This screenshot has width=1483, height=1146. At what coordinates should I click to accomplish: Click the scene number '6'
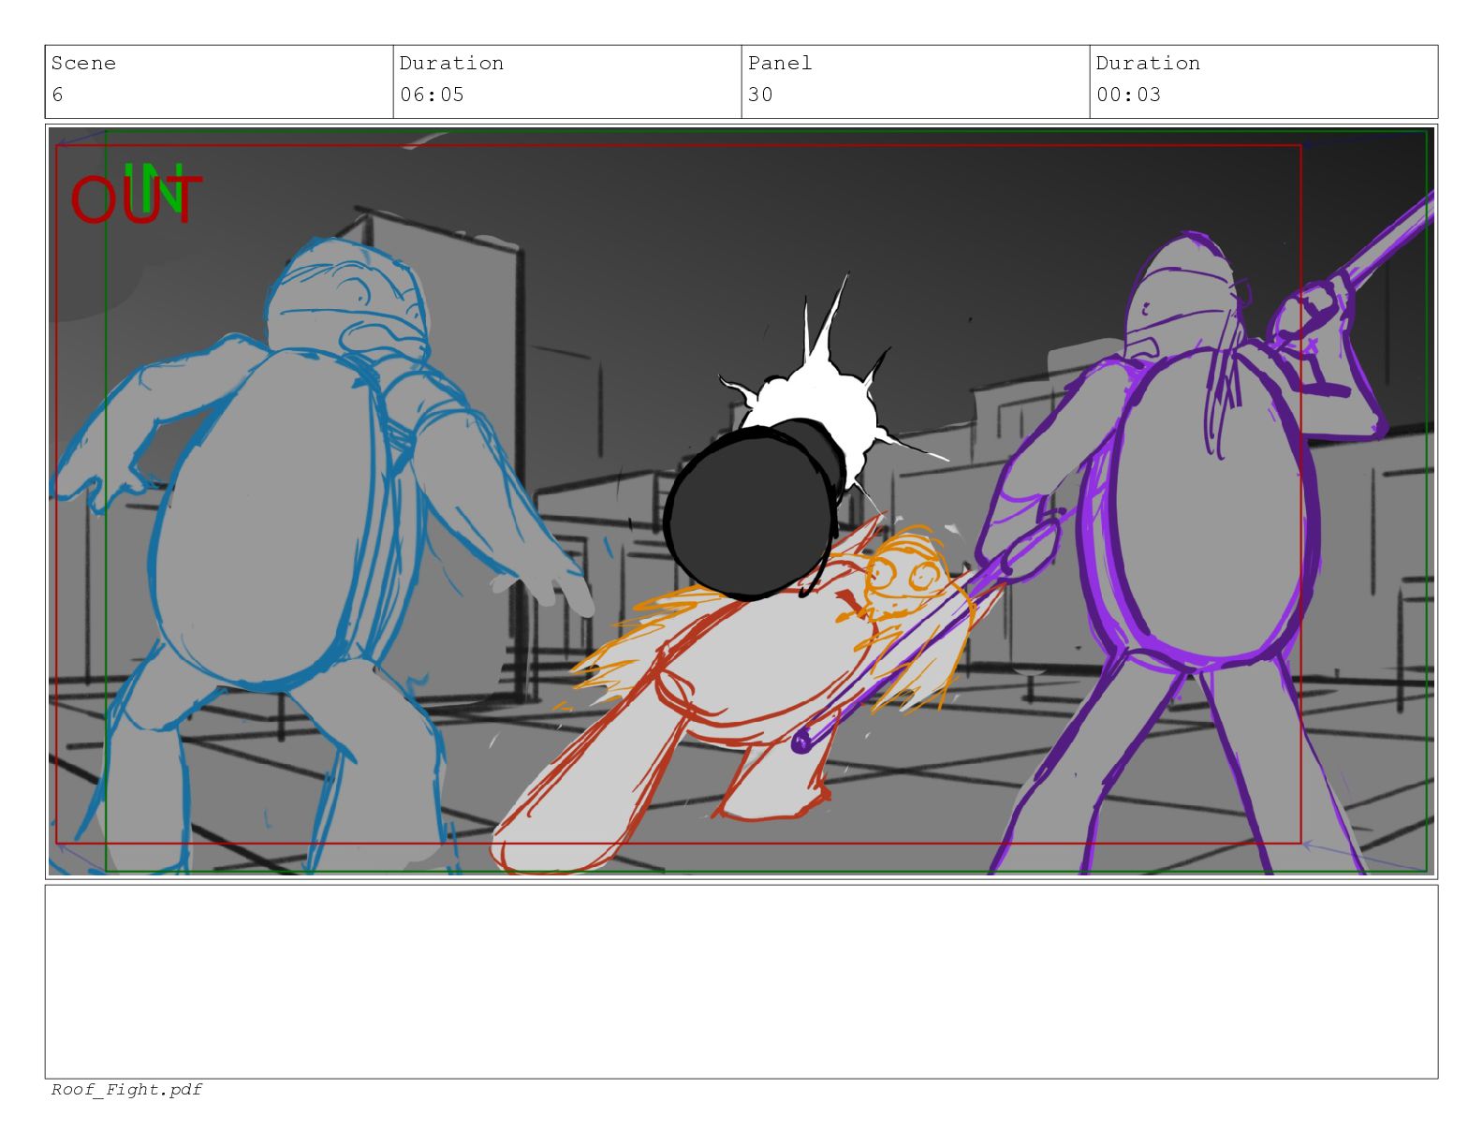pyautogui.click(x=57, y=95)
